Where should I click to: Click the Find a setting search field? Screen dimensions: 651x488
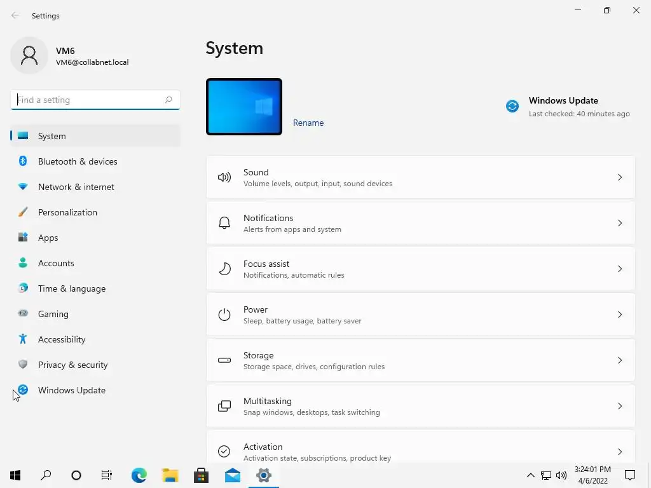tap(95, 100)
